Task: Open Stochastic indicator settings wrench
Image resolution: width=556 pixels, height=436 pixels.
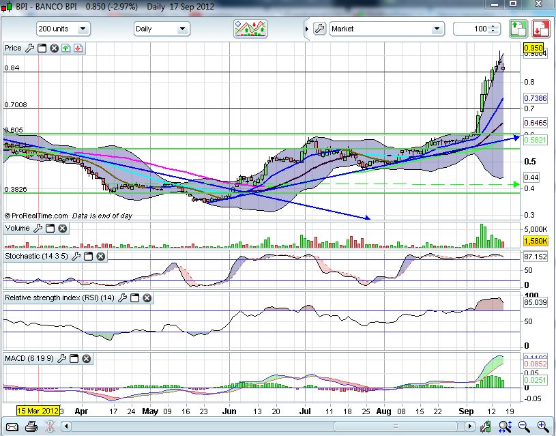Action: (x=76, y=256)
